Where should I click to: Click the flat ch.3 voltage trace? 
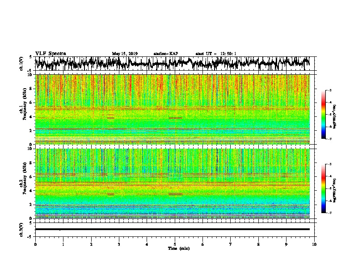coord(172,229)
